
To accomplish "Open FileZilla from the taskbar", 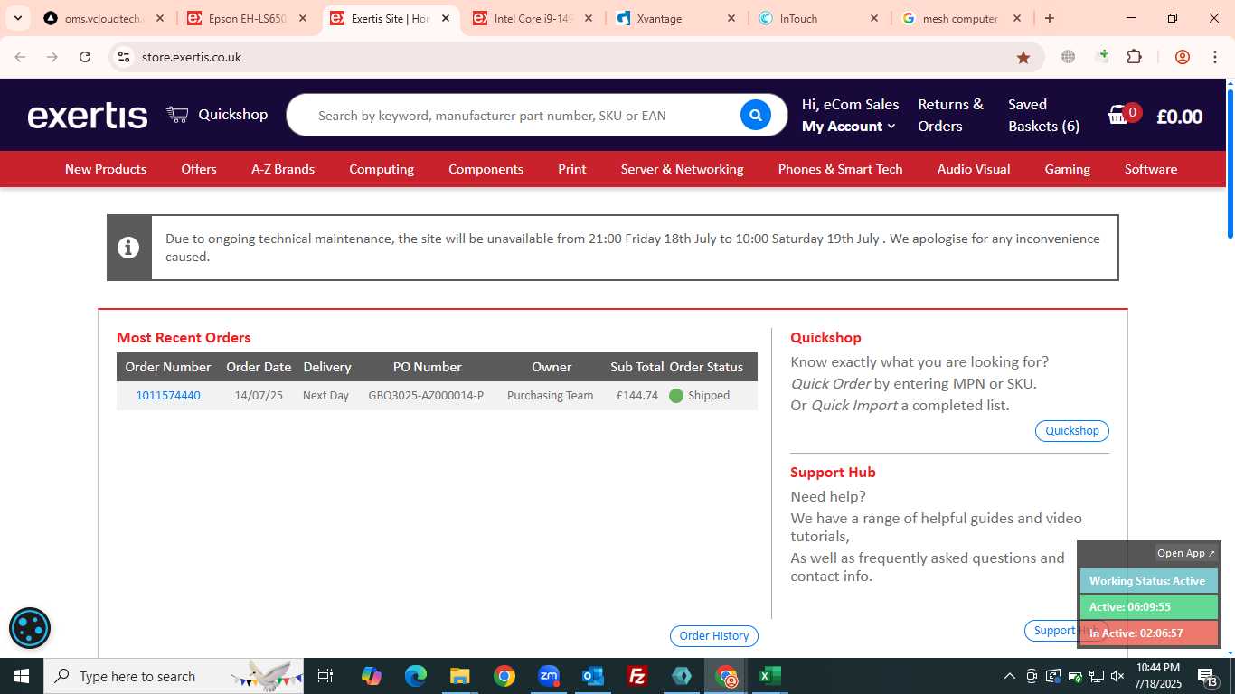I will click(x=637, y=676).
